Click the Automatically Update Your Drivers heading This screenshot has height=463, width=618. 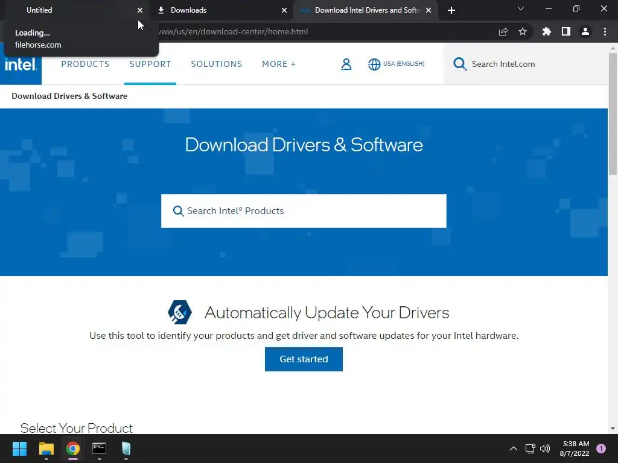(x=327, y=313)
